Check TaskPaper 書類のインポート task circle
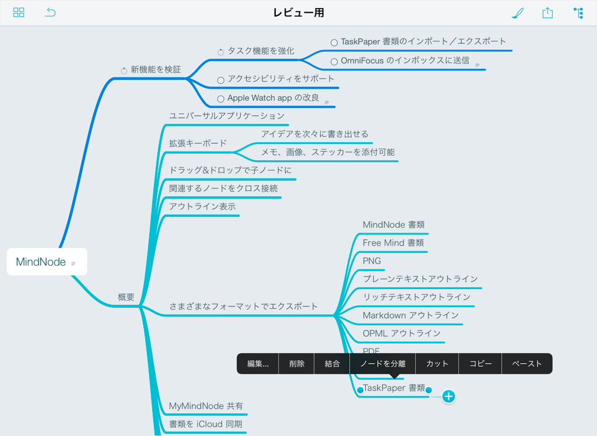The height and width of the screenshot is (436, 597). [x=334, y=43]
